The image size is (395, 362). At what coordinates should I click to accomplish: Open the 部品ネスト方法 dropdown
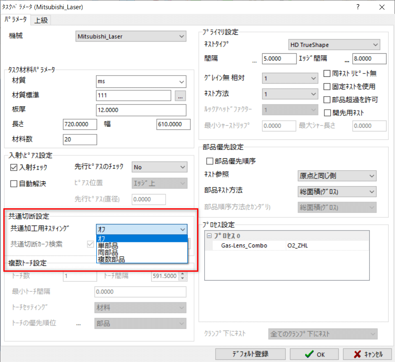pos(337,192)
